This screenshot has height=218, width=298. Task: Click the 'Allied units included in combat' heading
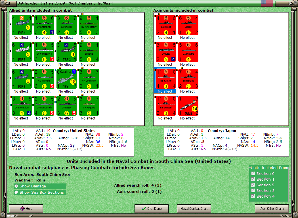coord(41,10)
